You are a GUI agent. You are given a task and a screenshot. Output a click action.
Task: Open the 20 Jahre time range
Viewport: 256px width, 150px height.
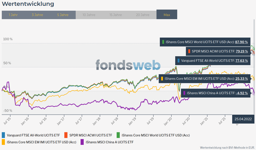coord(142,15)
